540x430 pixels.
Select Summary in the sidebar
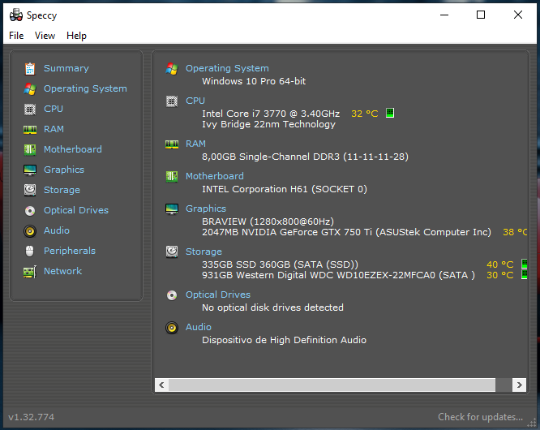click(66, 68)
